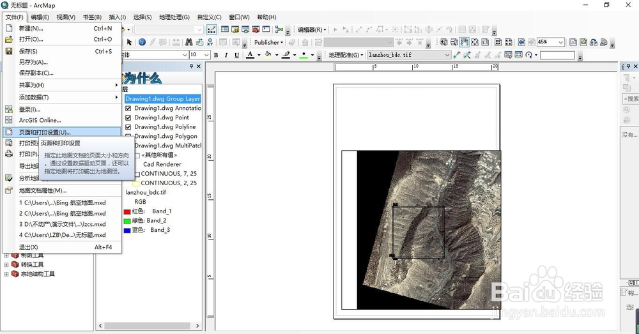The height and width of the screenshot is (334, 639).
Task: Toggle Drawing1.dwg Point layer checkbox
Action: click(x=128, y=118)
